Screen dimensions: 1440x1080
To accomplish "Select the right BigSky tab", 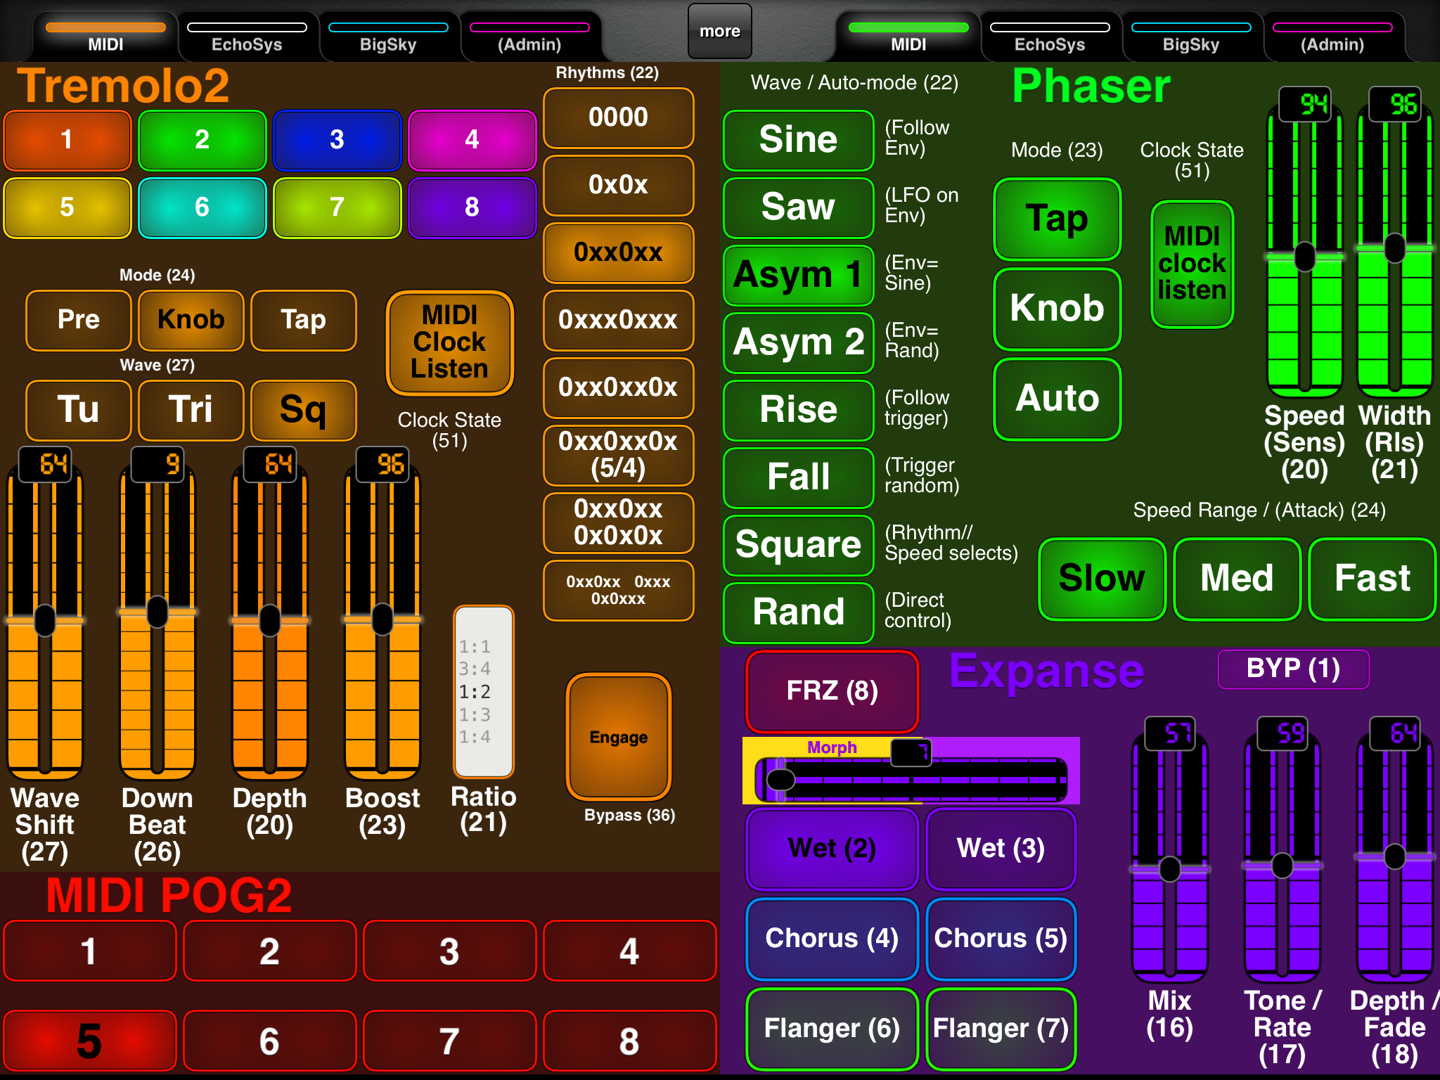I will point(1191,37).
